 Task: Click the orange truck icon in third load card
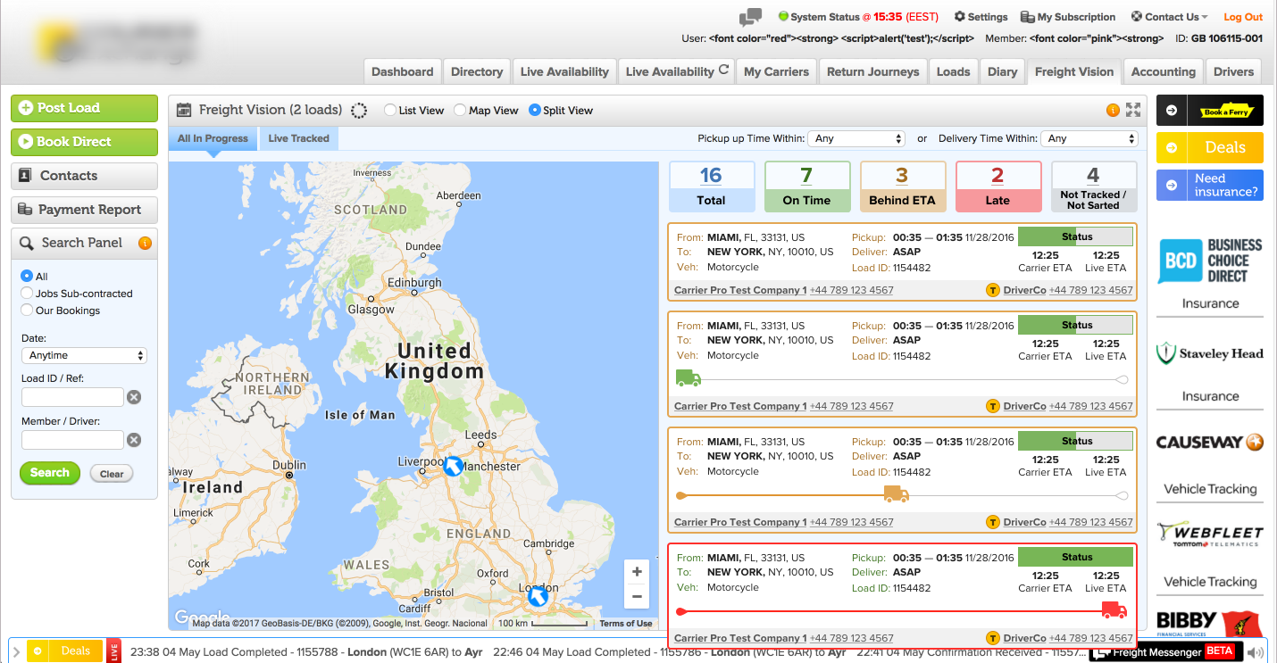click(x=896, y=494)
